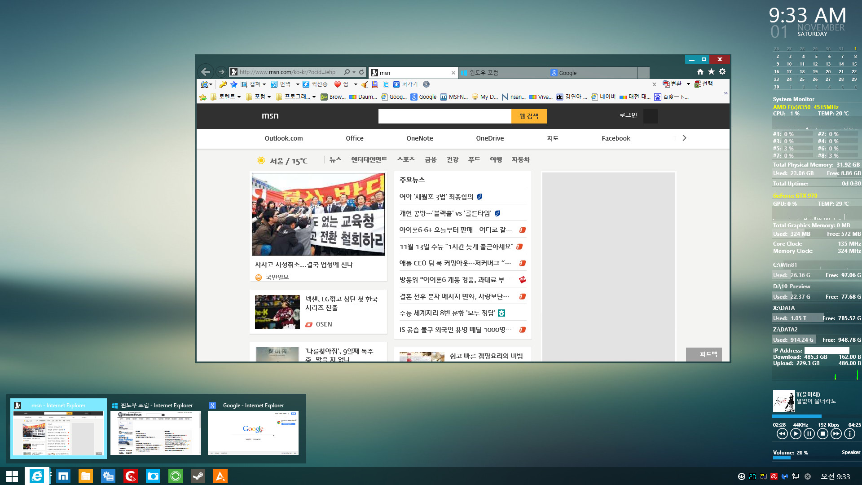Screen dimensions: 862x485
Task: Add to favorites bar star icon
Action: click(x=203, y=97)
